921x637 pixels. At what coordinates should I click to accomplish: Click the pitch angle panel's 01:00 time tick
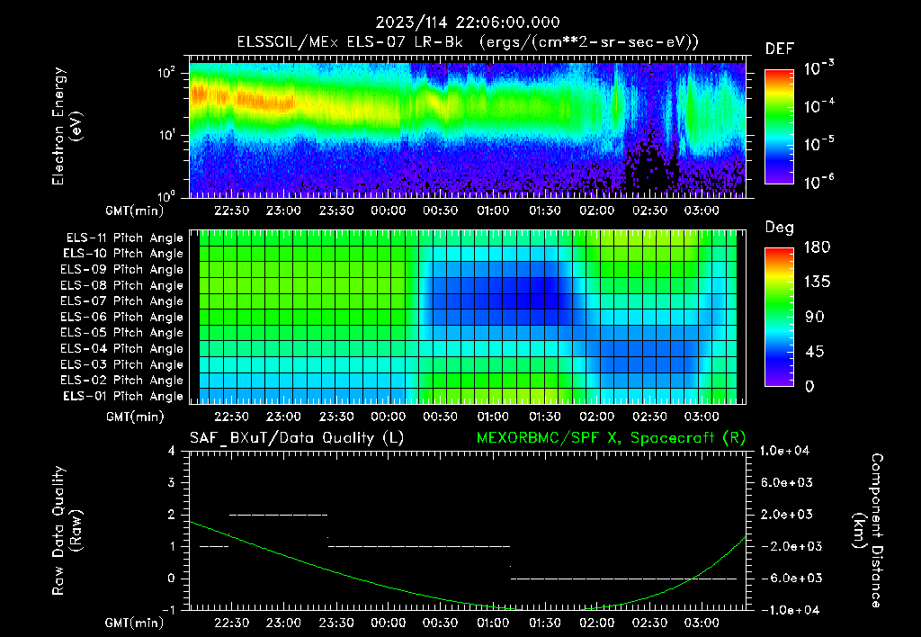[493, 417]
